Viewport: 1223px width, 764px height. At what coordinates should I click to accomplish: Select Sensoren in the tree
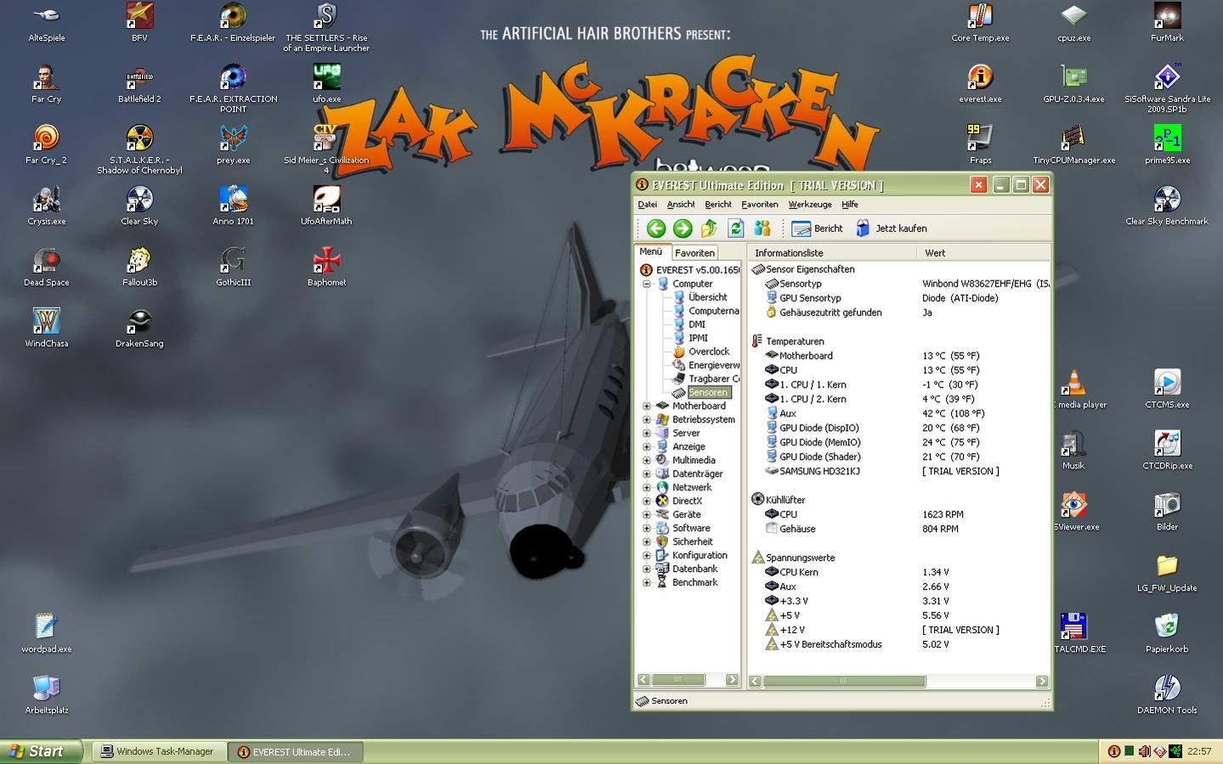(708, 393)
